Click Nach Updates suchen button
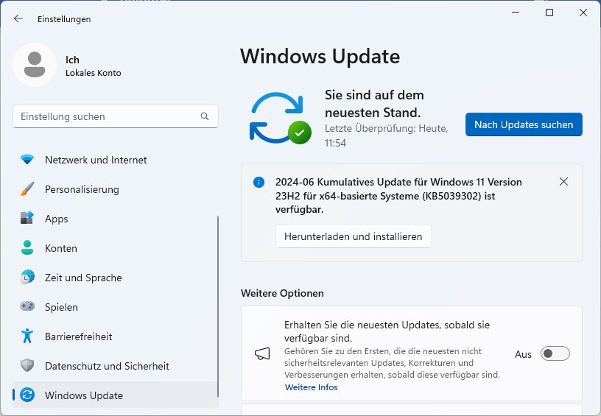Image resolution: width=601 pixels, height=416 pixels. coord(524,124)
